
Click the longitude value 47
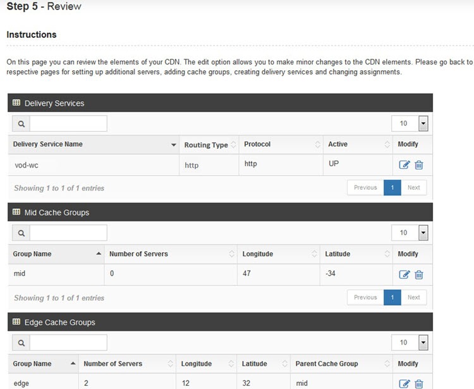pyautogui.click(x=246, y=273)
